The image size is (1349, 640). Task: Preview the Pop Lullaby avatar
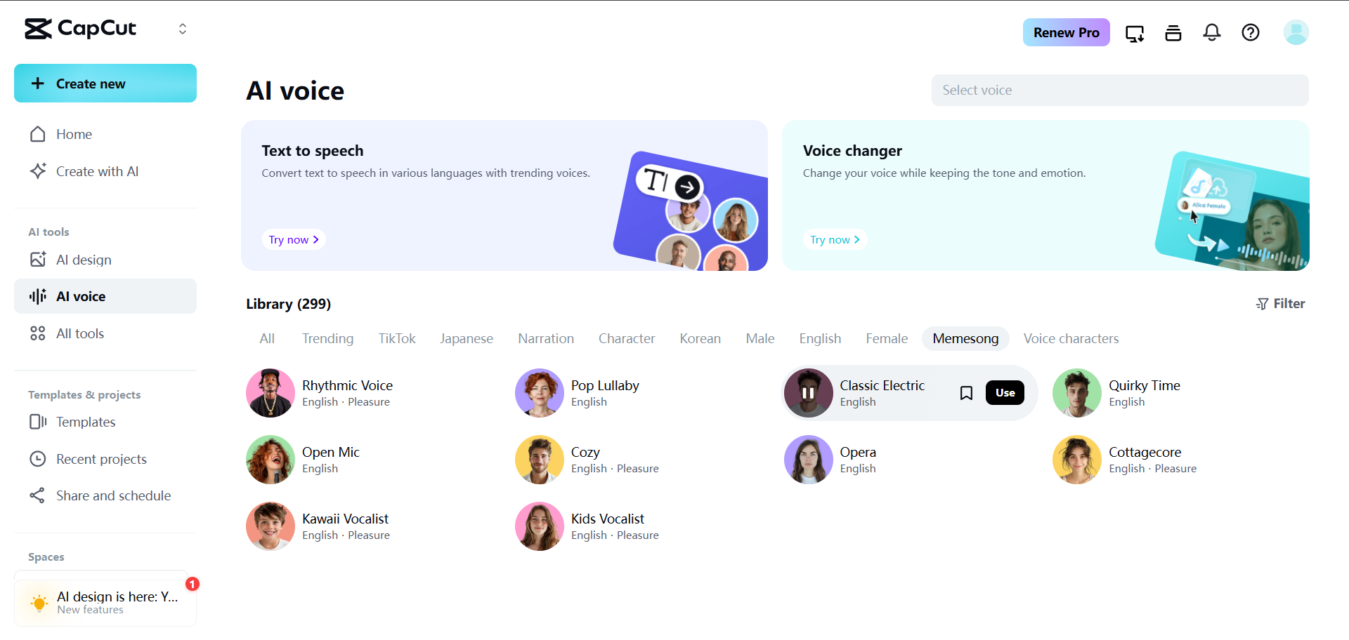pyautogui.click(x=540, y=393)
